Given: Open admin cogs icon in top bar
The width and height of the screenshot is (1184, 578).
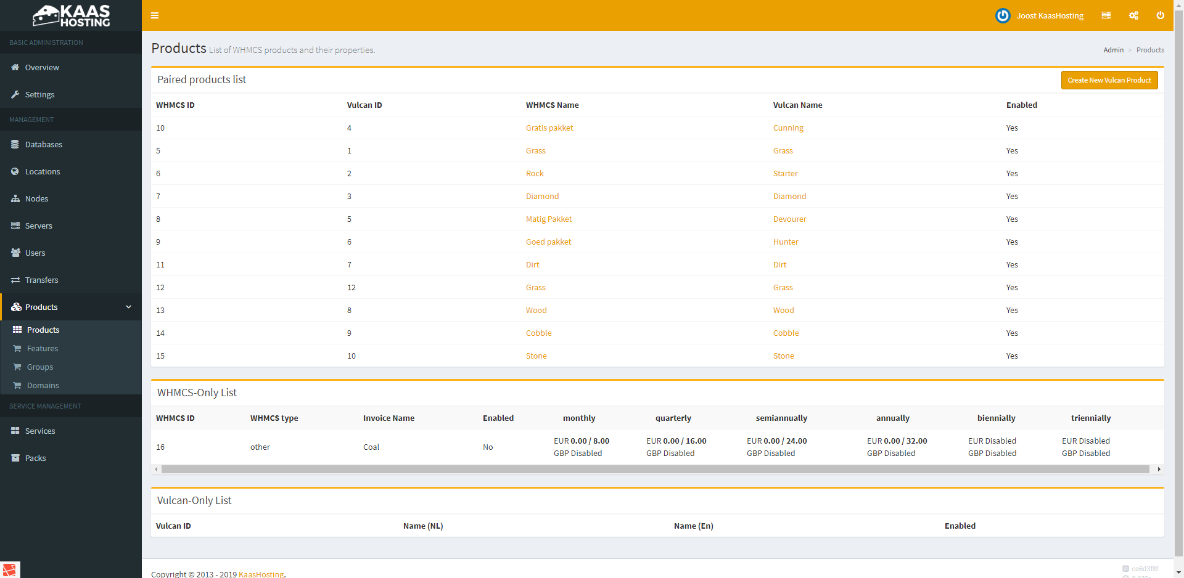Looking at the screenshot, I should click(1133, 15).
